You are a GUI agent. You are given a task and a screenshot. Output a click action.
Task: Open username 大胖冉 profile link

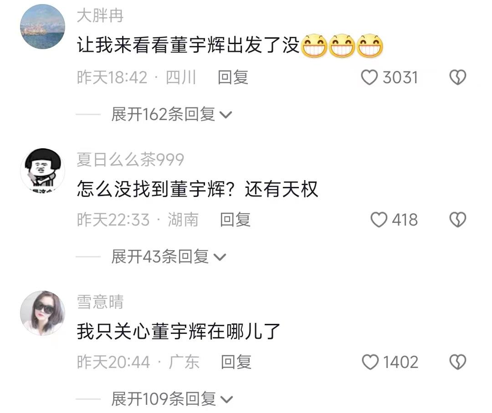[x=100, y=15]
